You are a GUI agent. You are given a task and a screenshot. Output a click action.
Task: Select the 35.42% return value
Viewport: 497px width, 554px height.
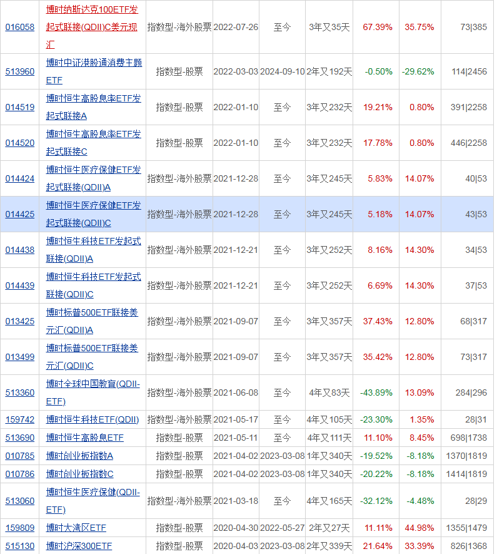click(378, 357)
